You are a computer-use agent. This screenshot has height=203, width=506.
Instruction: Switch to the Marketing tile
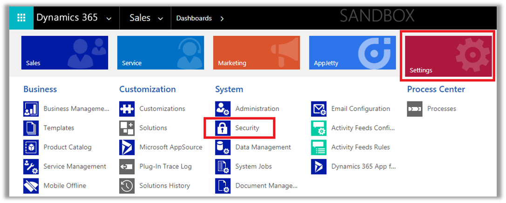click(x=256, y=52)
